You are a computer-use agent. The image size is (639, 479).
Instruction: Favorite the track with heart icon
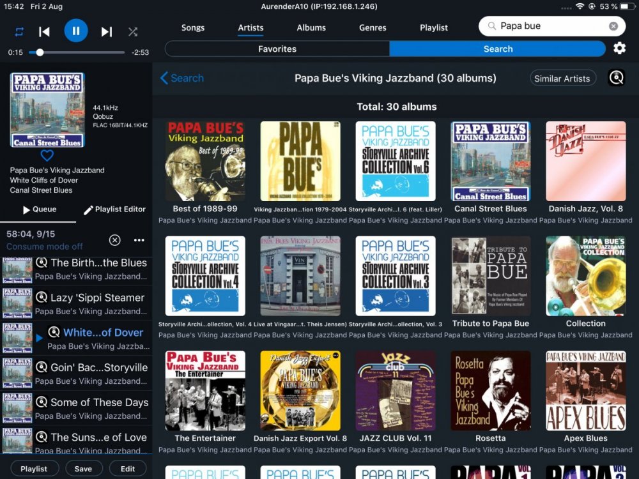point(47,155)
